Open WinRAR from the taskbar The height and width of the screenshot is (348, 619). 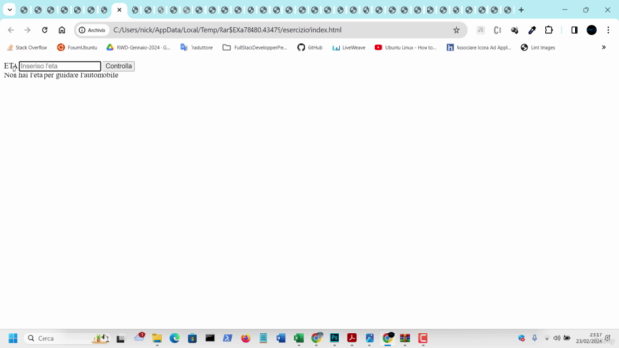coord(405,338)
